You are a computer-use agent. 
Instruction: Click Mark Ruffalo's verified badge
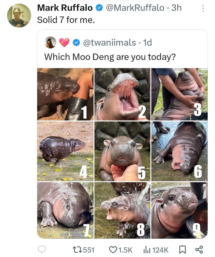click(x=100, y=8)
